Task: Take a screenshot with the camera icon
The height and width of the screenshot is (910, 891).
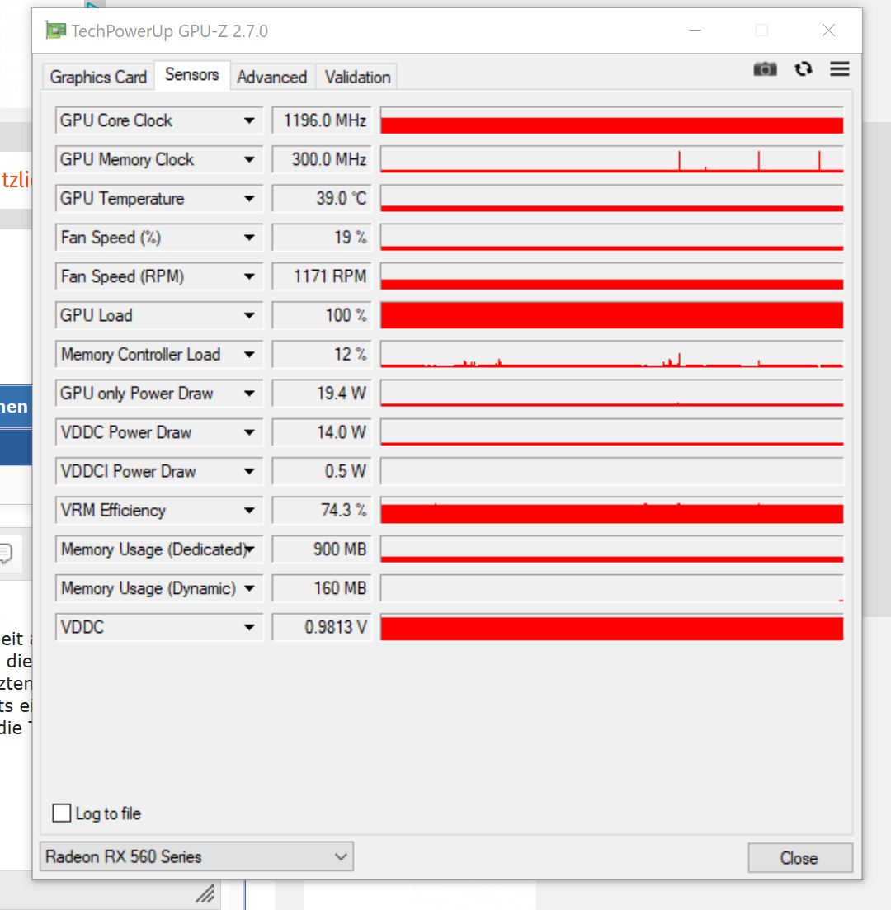Action: point(765,69)
